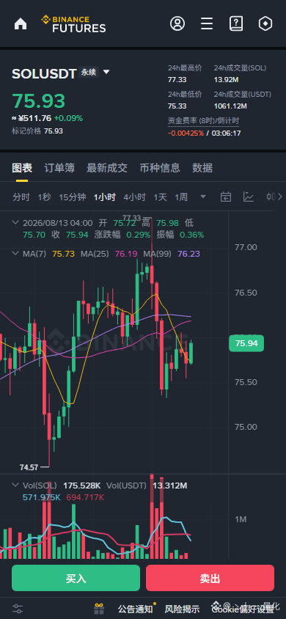Click the 24h最低价 value 75.33
The height and width of the screenshot is (619, 286).
(x=177, y=106)
